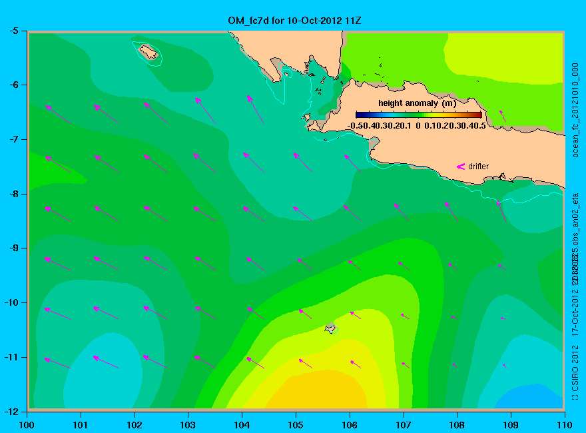Click the magenta drifter legend arrow icon
Viewport: 586px width, 433px height.
460,167
